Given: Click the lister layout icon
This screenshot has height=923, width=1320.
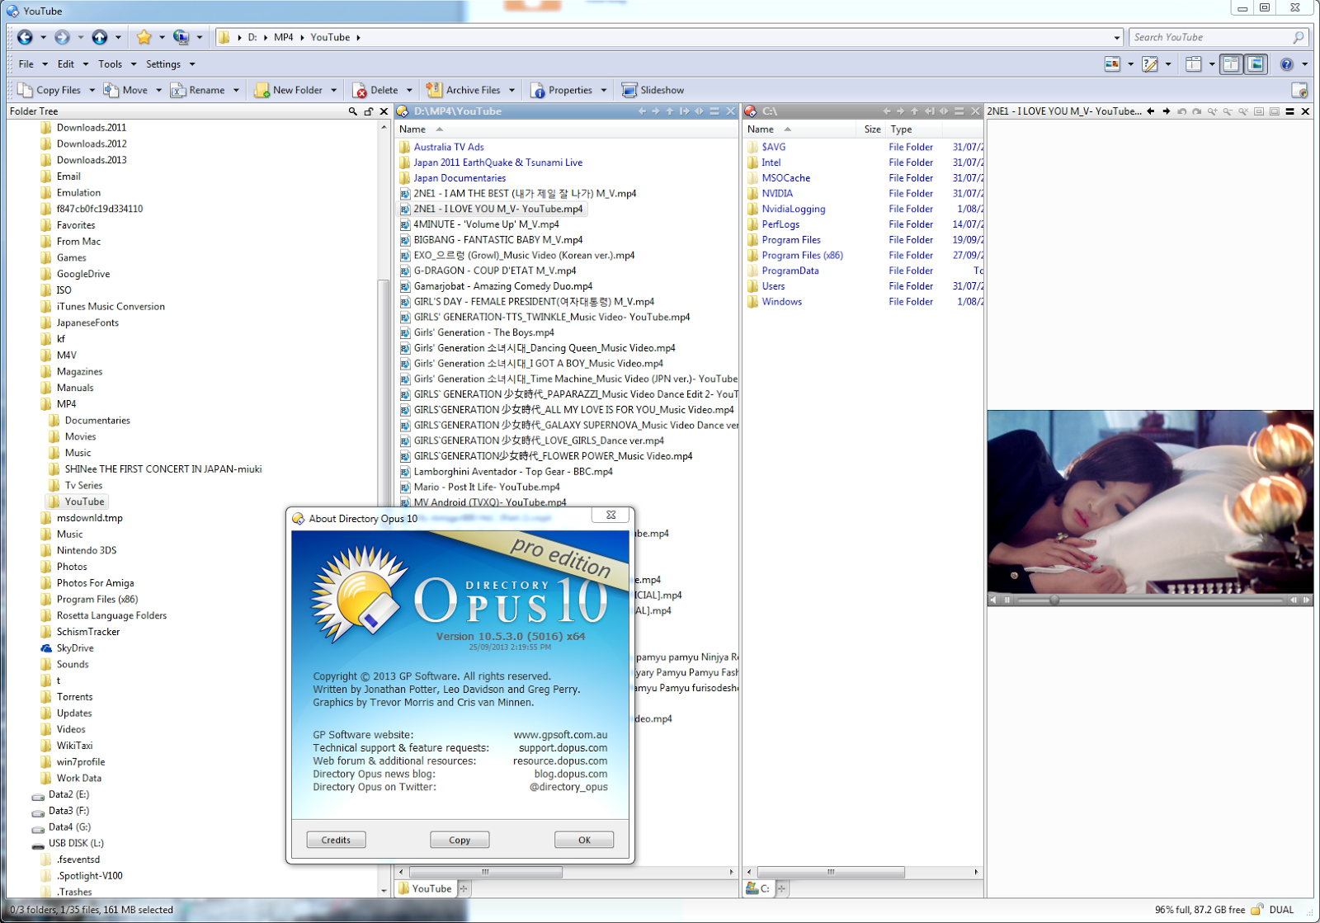Looking at the screenshot, I should point(1193,64).
